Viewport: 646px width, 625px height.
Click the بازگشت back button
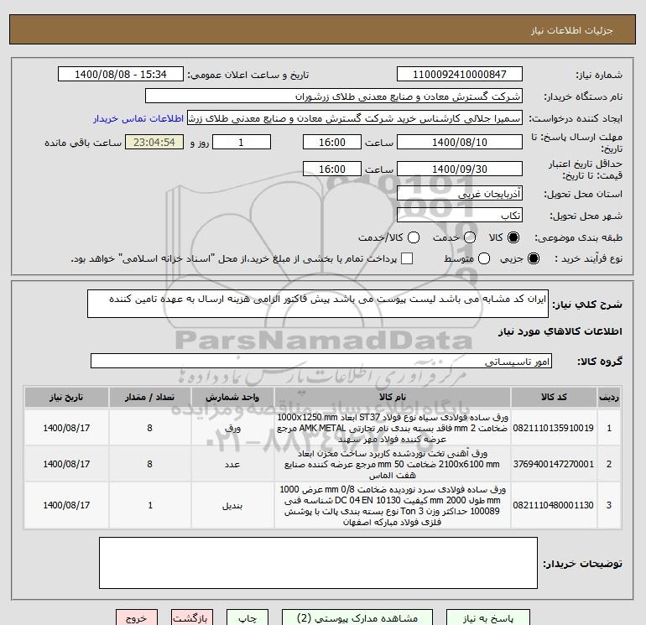[x=192, y=617]
